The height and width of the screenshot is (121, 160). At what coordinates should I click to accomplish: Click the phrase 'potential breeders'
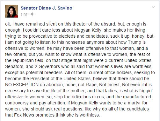click(44, 72)
